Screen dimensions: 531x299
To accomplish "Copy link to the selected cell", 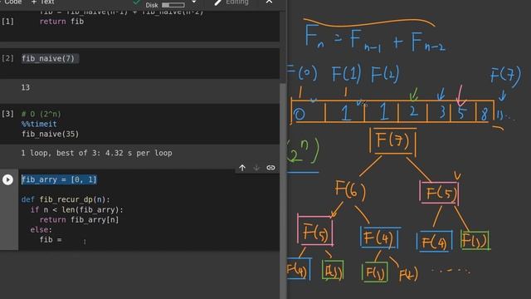I will click(x=270, y=168).
